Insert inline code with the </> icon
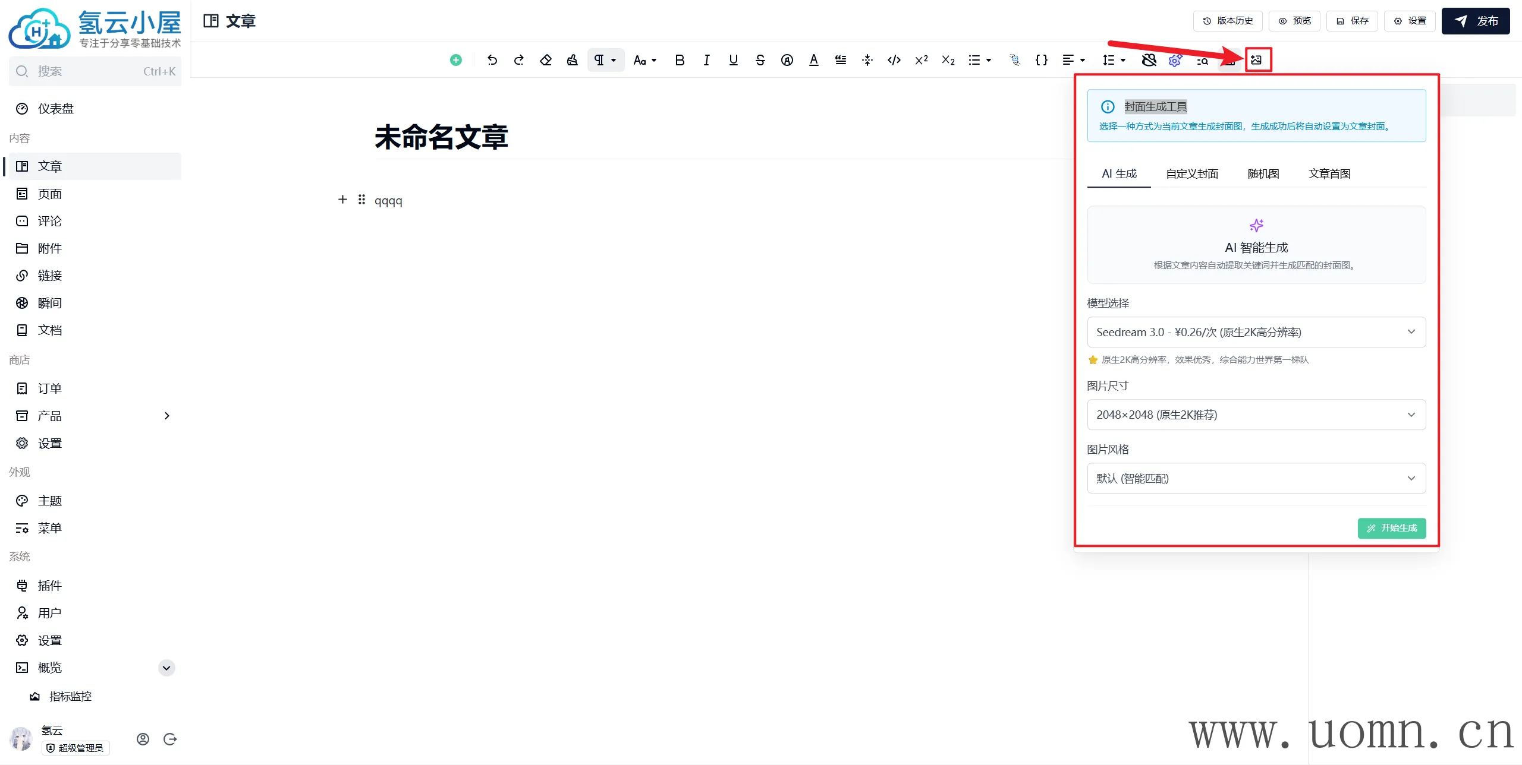The height and width of the screenshot is (765, 1522). pyautogui.click(x=894, y=60)
